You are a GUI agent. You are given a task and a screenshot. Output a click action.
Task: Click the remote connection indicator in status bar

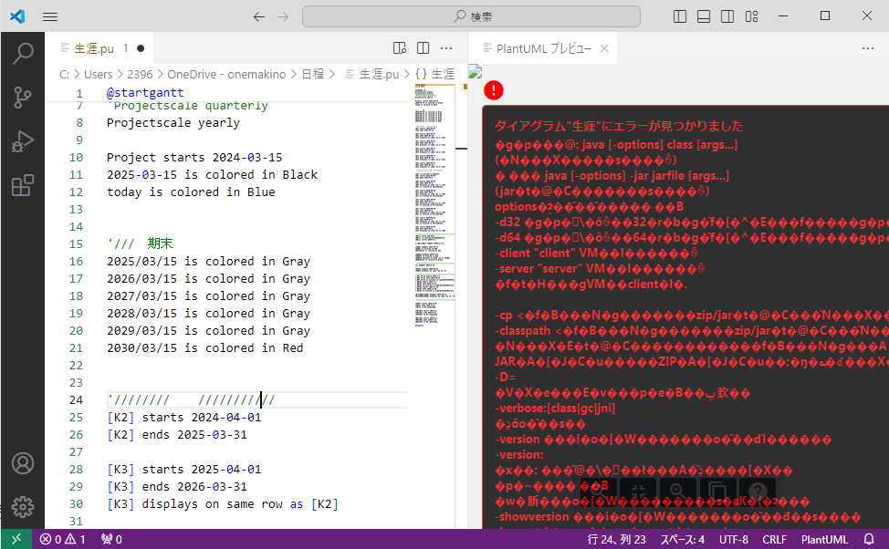click(15, 538)
